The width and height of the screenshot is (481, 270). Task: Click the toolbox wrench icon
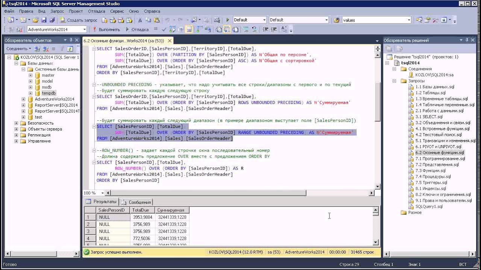tap(435, 20)
